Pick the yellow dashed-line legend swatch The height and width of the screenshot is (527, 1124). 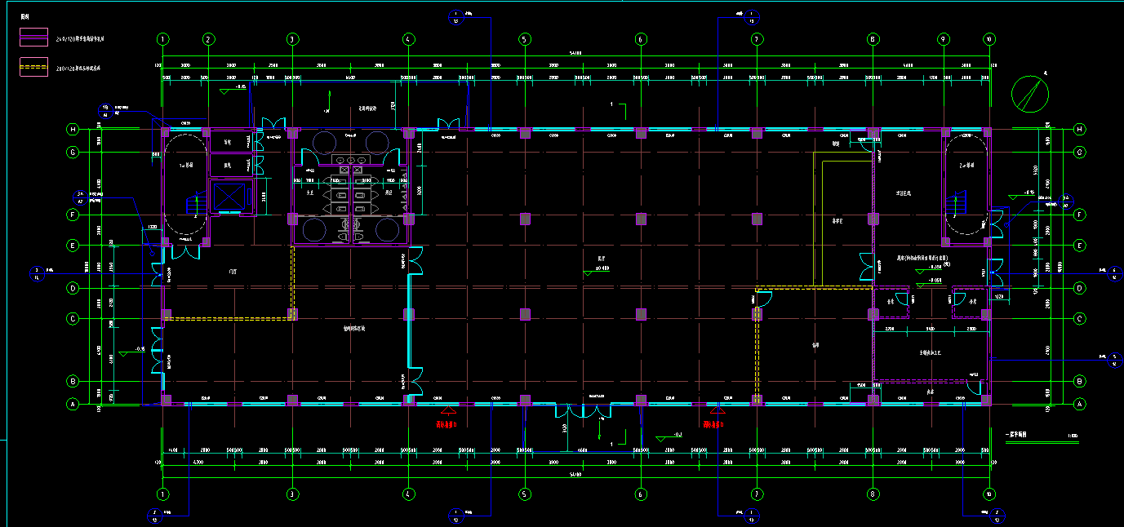point(33,69)
